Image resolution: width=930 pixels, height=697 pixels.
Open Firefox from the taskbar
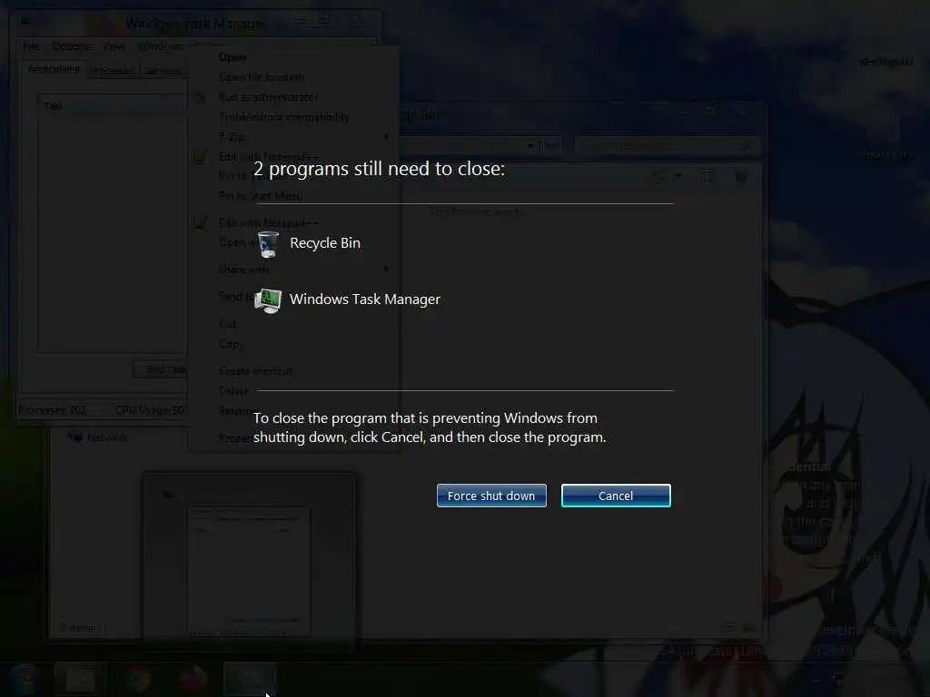(193, 679)
